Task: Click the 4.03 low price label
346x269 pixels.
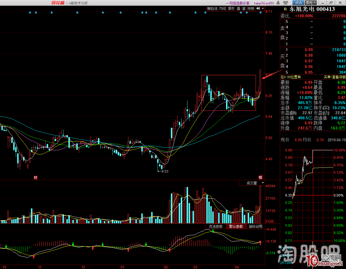Action: coord(165,171)
